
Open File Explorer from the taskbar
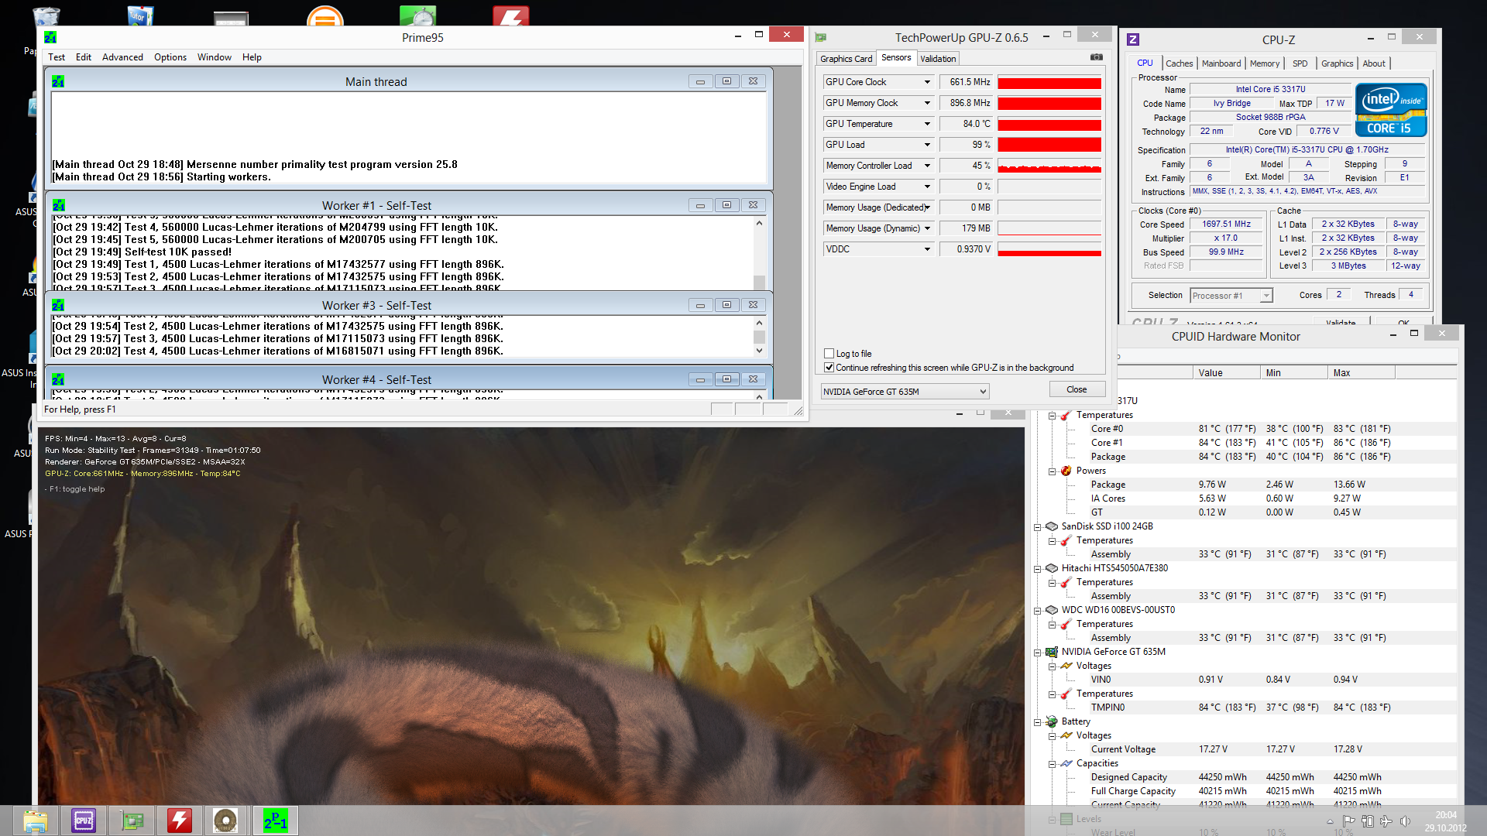pos(36,821)
